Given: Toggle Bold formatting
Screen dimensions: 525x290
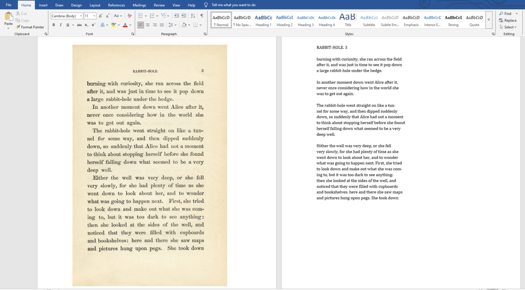Looking at the screenshot, I should pos(54,25).
